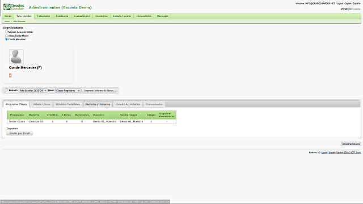Click the Enviar por Email button
This screenshot has height=204, width=363.
click(19, 133)
